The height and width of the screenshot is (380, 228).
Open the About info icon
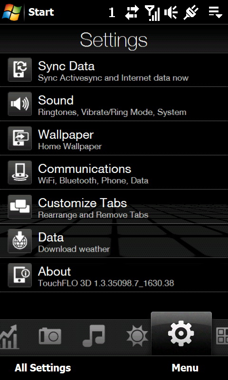[19, 275]
